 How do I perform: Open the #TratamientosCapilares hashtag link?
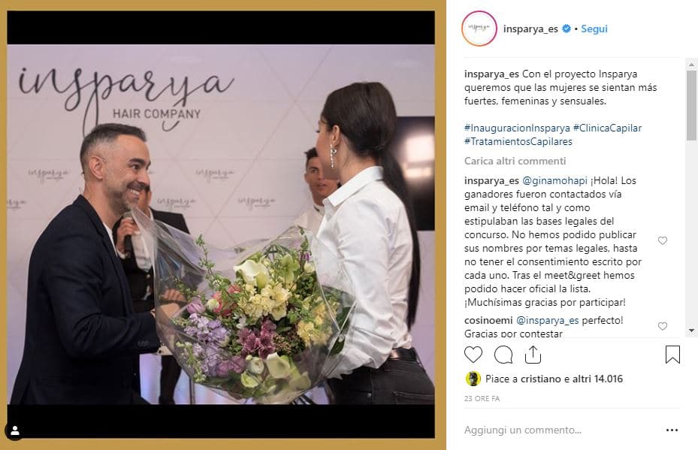click(x=518, y=141)
